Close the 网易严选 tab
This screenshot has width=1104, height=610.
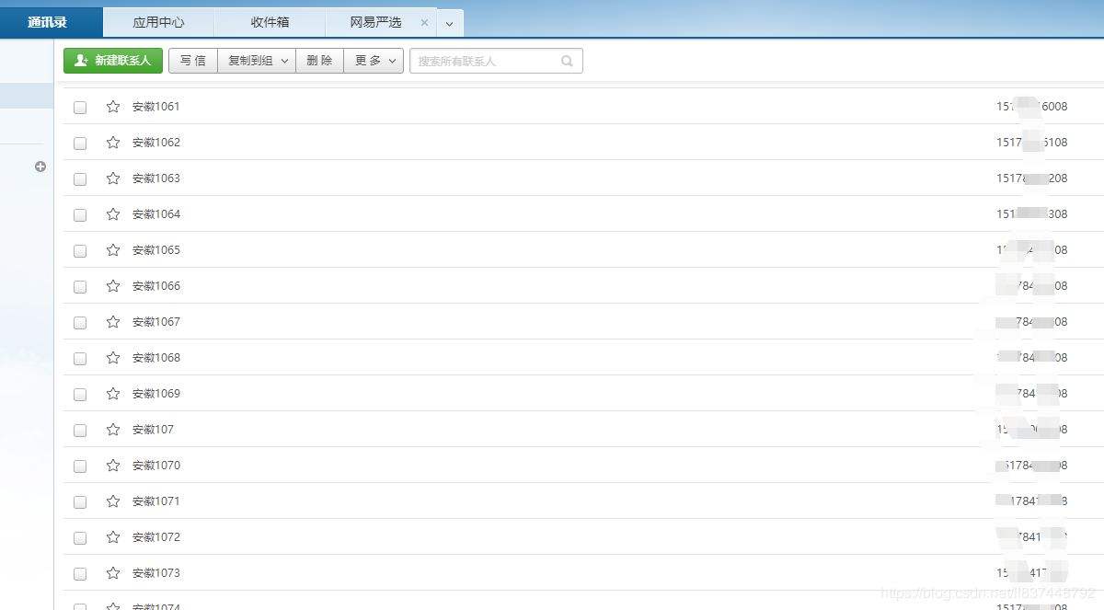pyautogui.click(x=424, y=23)
